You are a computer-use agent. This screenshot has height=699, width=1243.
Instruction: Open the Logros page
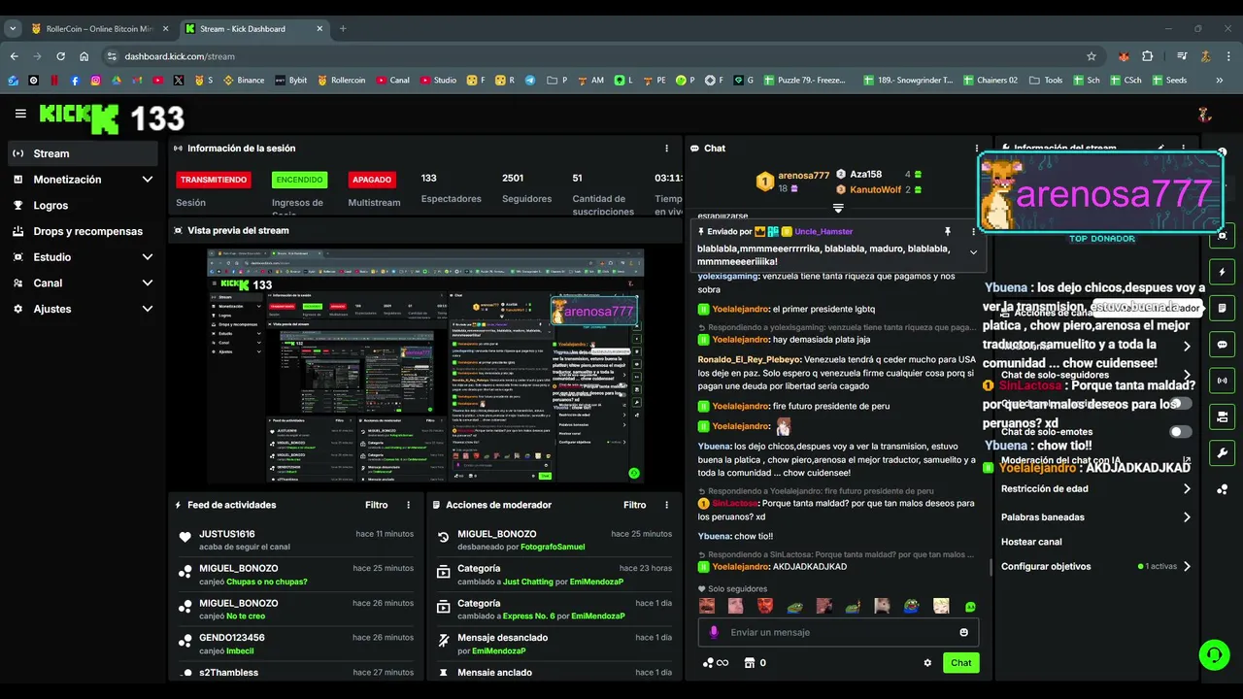(x=83, y=206)
